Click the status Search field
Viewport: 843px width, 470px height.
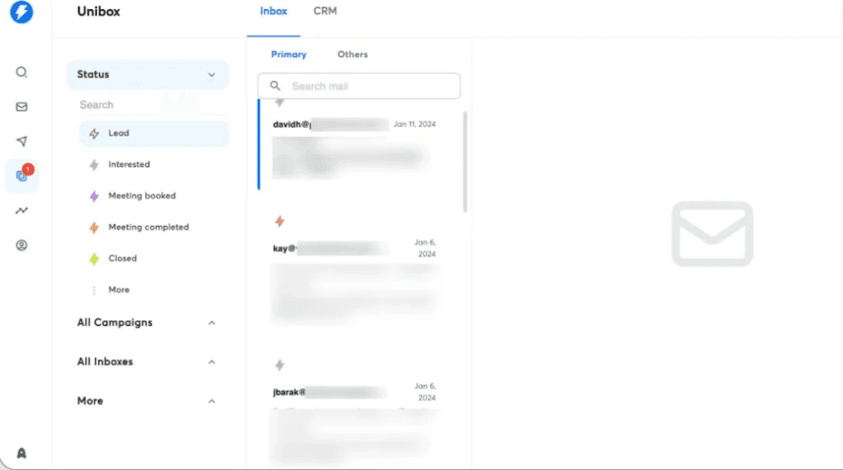[153, 105]
